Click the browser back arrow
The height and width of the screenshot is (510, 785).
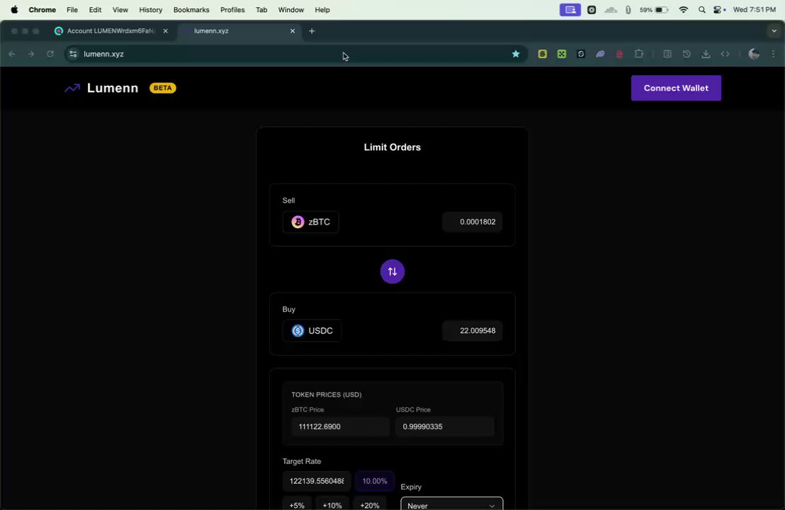tap(12, 54)
